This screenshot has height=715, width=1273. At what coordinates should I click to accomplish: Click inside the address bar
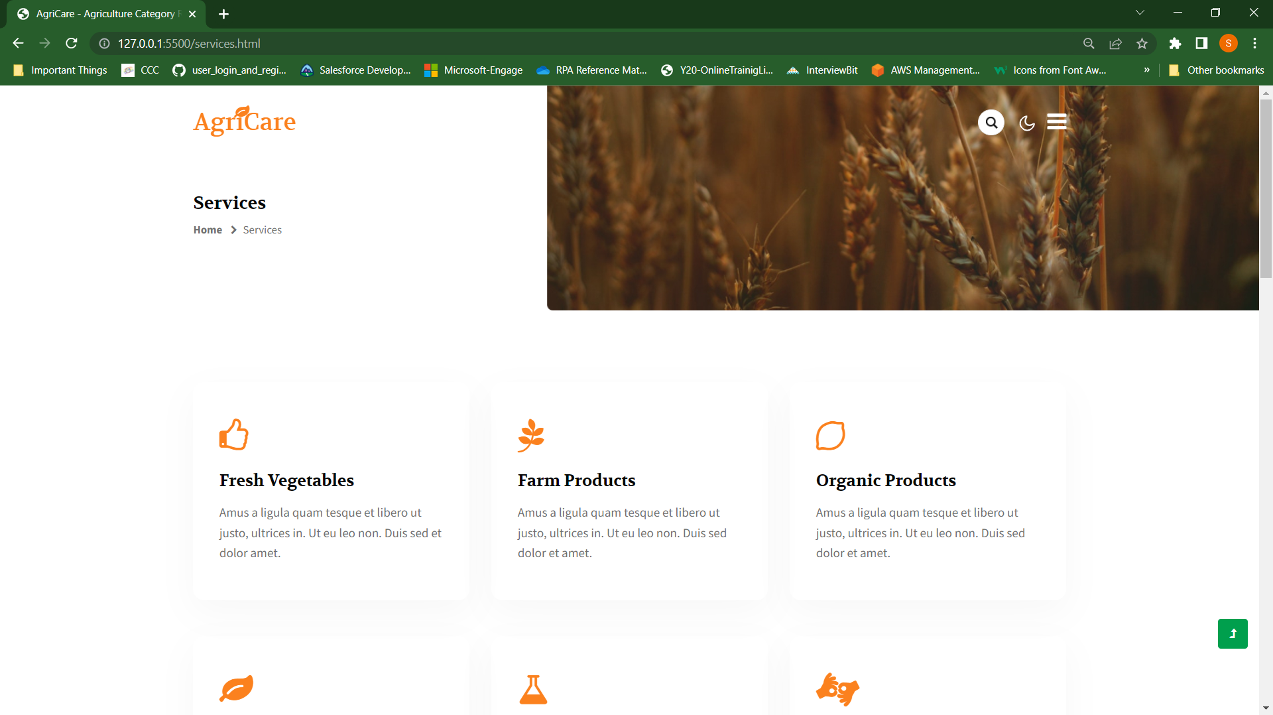[265, 43]
